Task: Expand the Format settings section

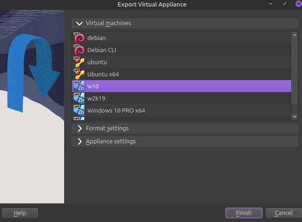Action: (79, 128)
